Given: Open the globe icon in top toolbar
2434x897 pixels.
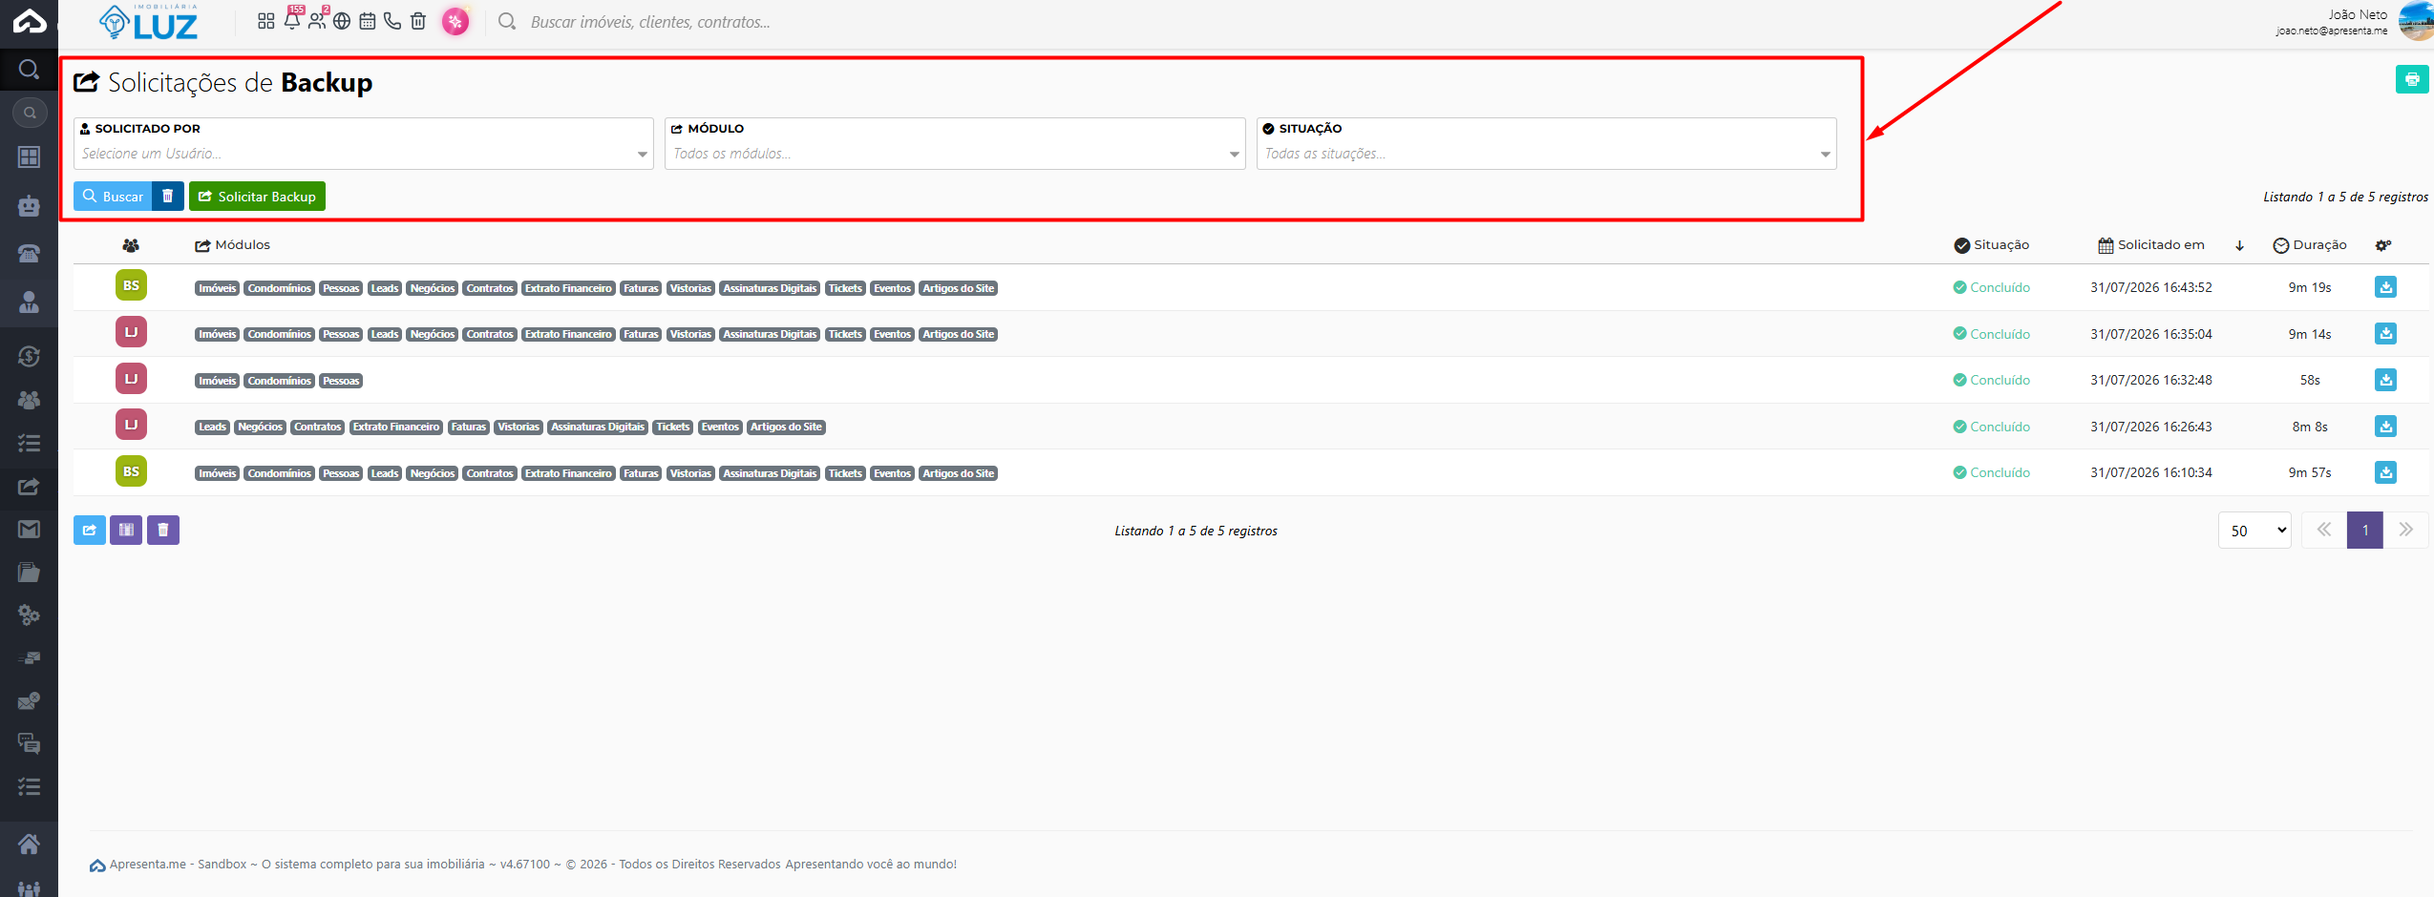Looking at the screenshot, I should (x=342, y=21).
